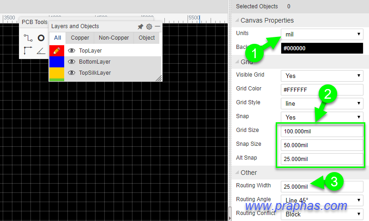Click the Grid Size label
Image resolution: width=369 pixels, height=221 pixels.
[x=248, y=130]
